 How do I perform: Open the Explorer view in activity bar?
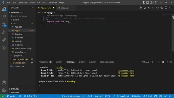(x=4, y=9)
